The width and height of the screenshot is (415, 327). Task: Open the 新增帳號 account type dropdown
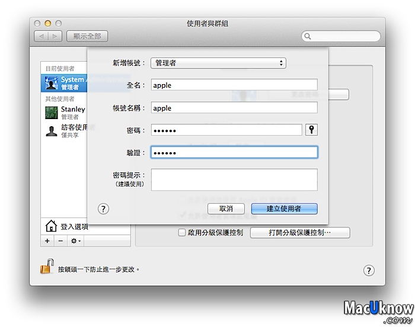click(x=218, y=63)
